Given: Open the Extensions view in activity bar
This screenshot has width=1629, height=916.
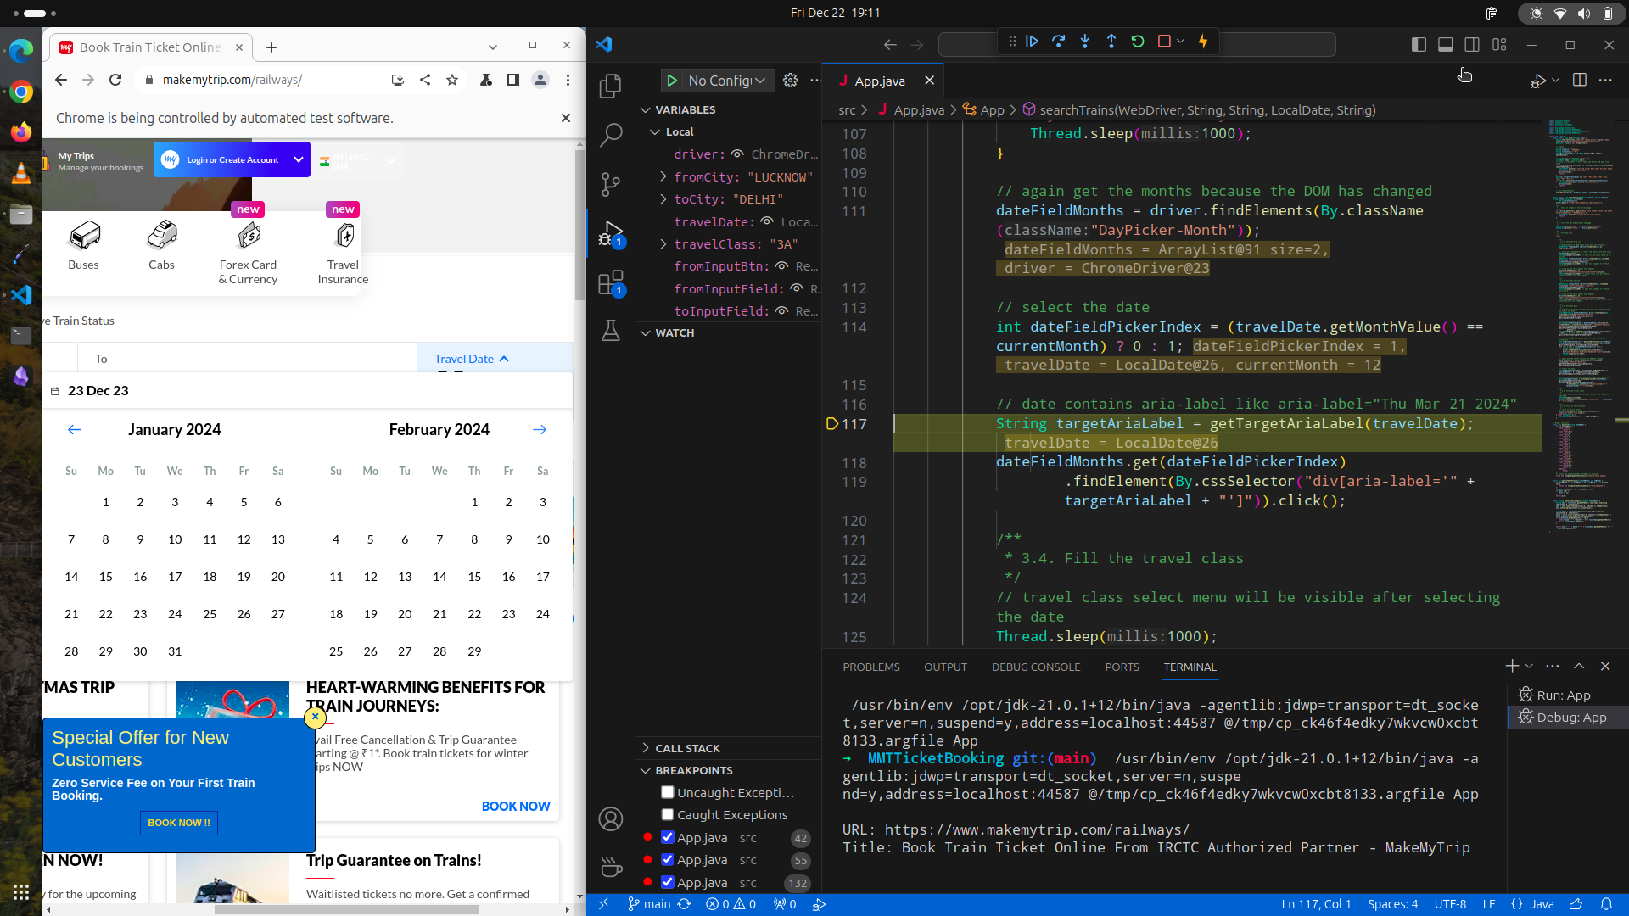Looking at the screenshot, I should pyautogui.click(x=610, y=282).
